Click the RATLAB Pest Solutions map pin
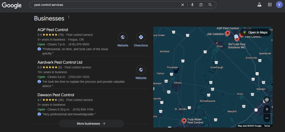Screen dimensions: 285x132 [237, 38]
